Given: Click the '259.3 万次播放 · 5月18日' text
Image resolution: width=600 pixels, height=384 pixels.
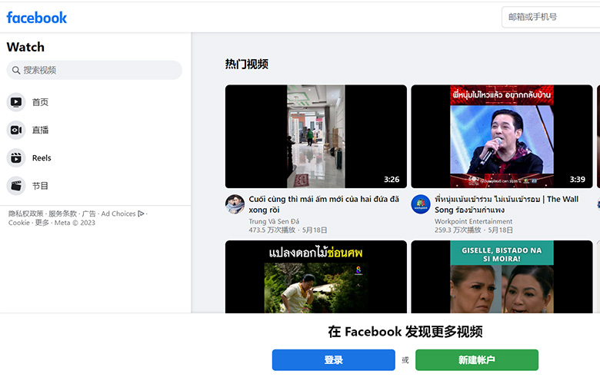Looking at the screenshot, I should [474, 230].
